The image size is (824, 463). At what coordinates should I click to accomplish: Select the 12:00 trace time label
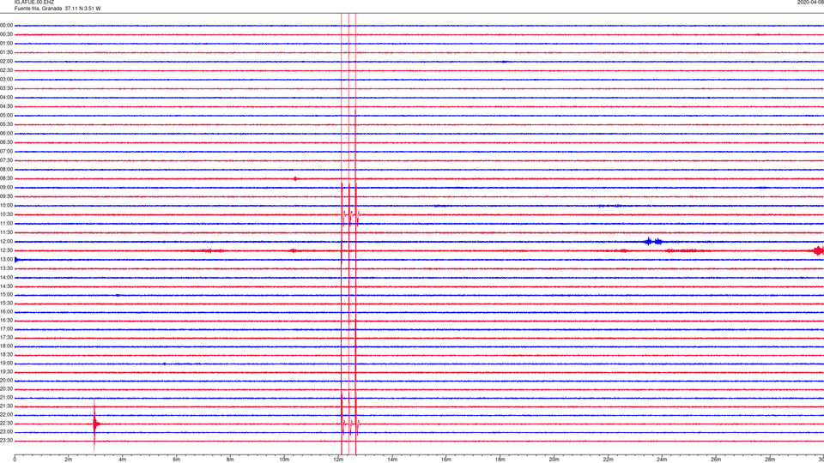pos(6,242)
